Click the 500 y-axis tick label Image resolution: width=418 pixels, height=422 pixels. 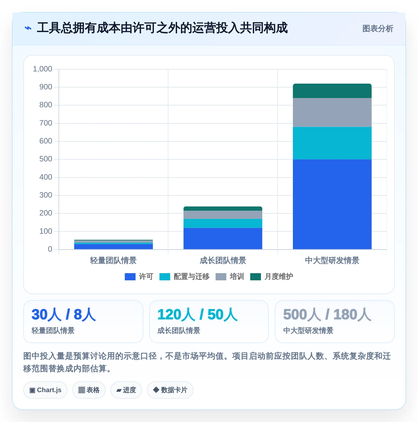(46, 159)
